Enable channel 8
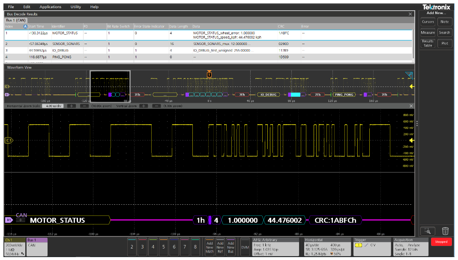 pyautogui.click(x=195, y=247)
